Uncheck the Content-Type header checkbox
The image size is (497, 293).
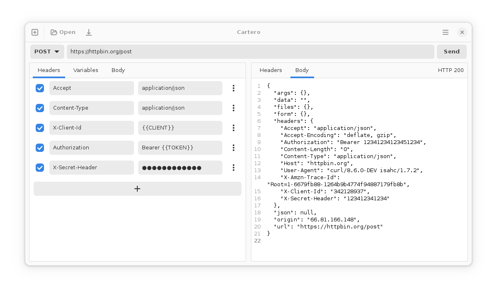pos(40,108)
